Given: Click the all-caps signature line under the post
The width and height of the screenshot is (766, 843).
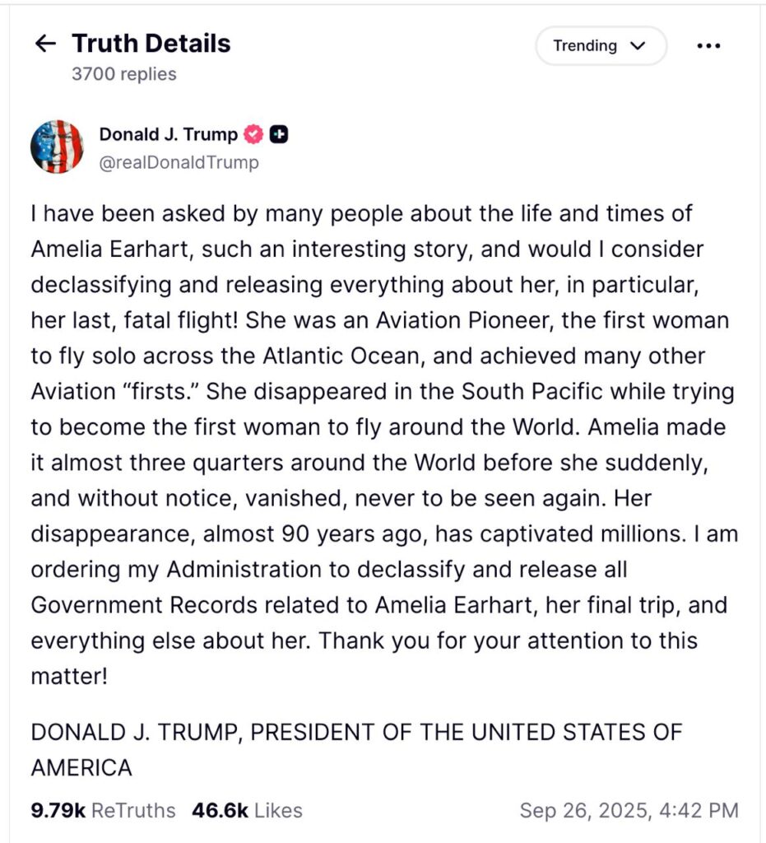Looking at the screenshot, I should 356,733.
